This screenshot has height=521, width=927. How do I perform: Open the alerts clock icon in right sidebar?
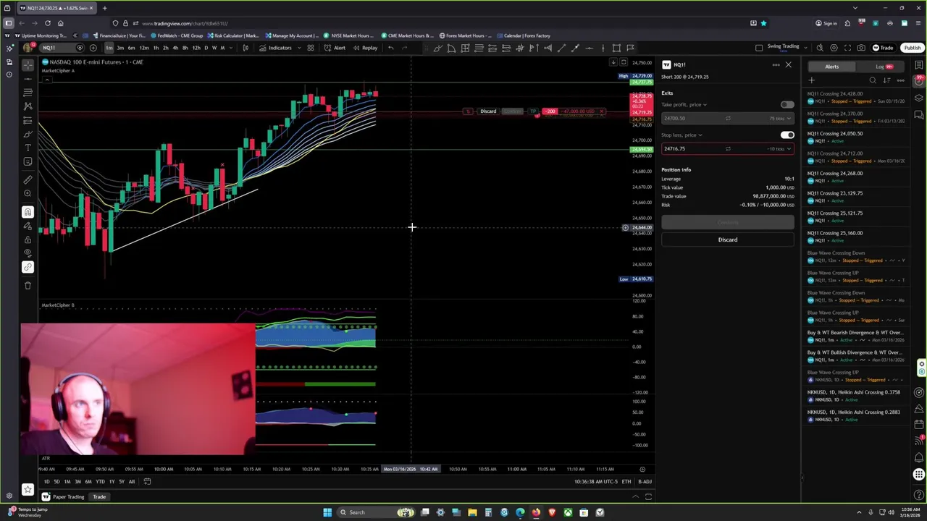coord(919,81)
